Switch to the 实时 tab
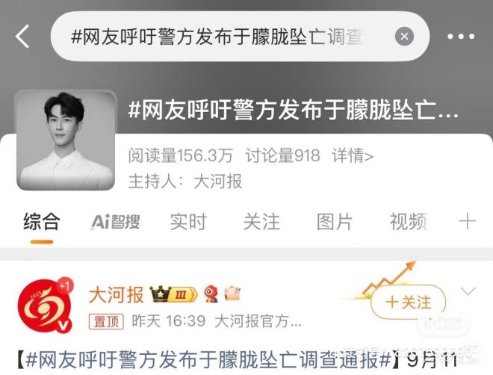This screenshot has width=493, height=375. pos(188,222)
